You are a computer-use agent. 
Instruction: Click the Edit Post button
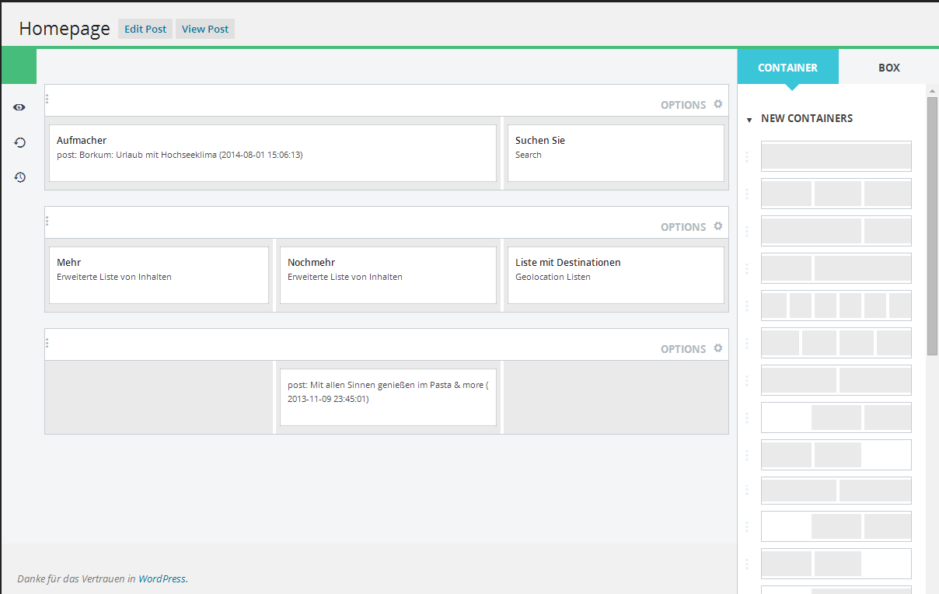145,29
